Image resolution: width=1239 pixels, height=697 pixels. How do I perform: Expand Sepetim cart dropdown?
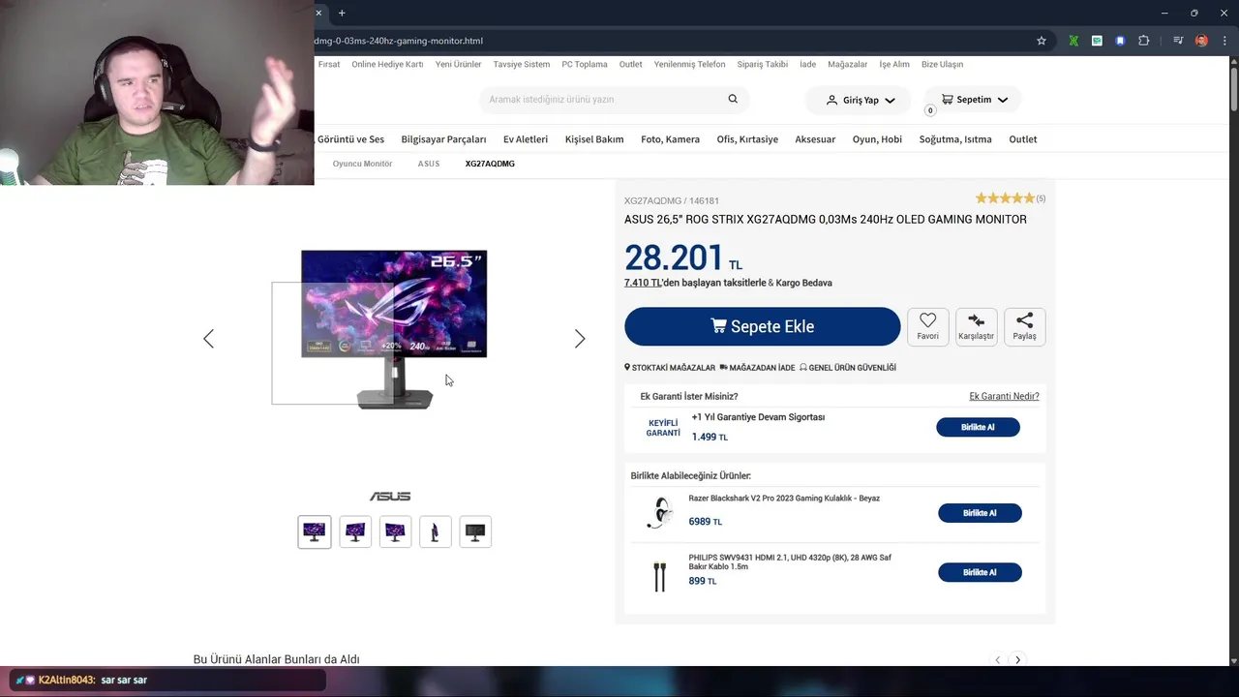pyautogui.click(x=973, y=100)
